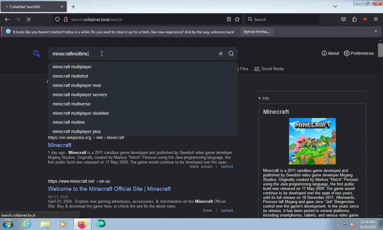Click the tracking protection shield icon
The width and height of the screenshot is (383, 230).
[57, 19]
